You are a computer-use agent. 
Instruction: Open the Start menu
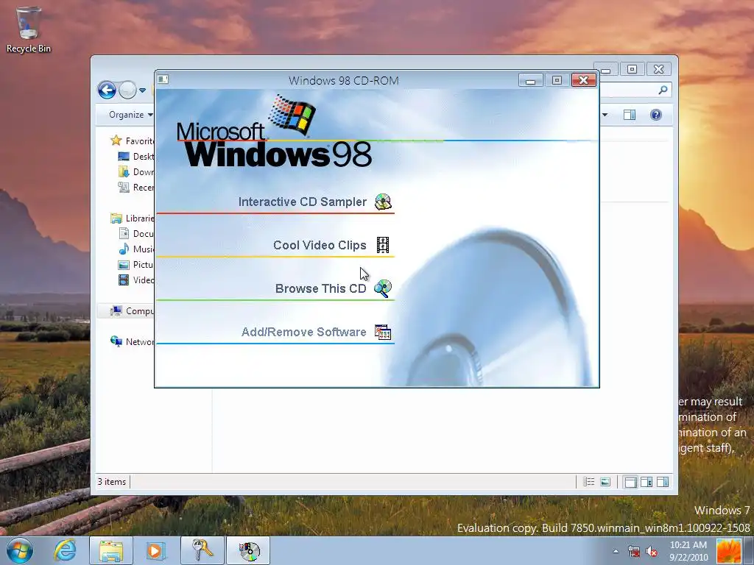[x=19, y=550]
